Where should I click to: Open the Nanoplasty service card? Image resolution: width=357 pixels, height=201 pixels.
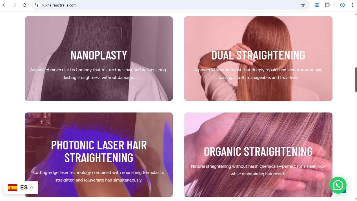click(x=99, y=59)
